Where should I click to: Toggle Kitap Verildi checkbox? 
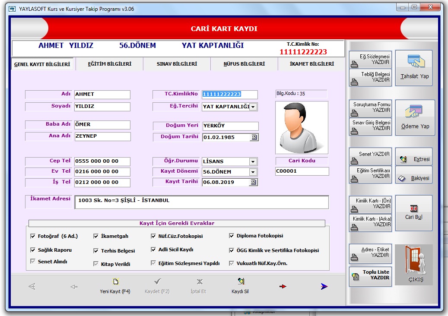pos(96,264)
